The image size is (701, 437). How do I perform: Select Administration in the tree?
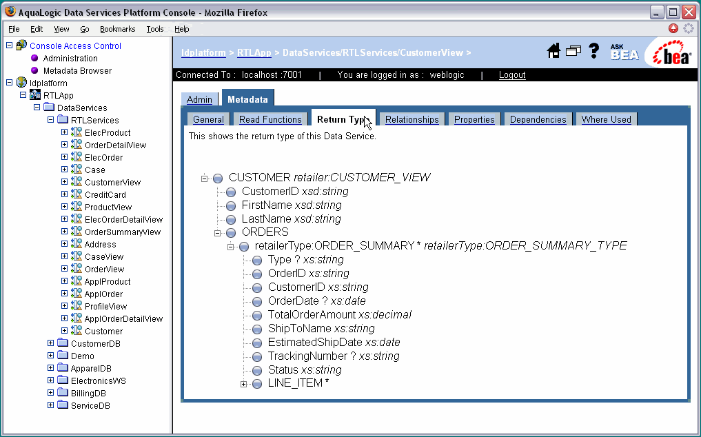(x=70, y=58)
